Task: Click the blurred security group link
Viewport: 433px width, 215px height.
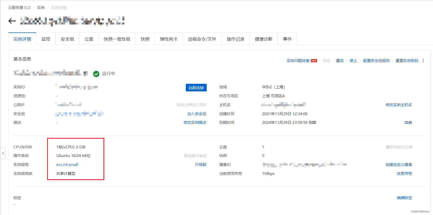Action: pos(80,114)
